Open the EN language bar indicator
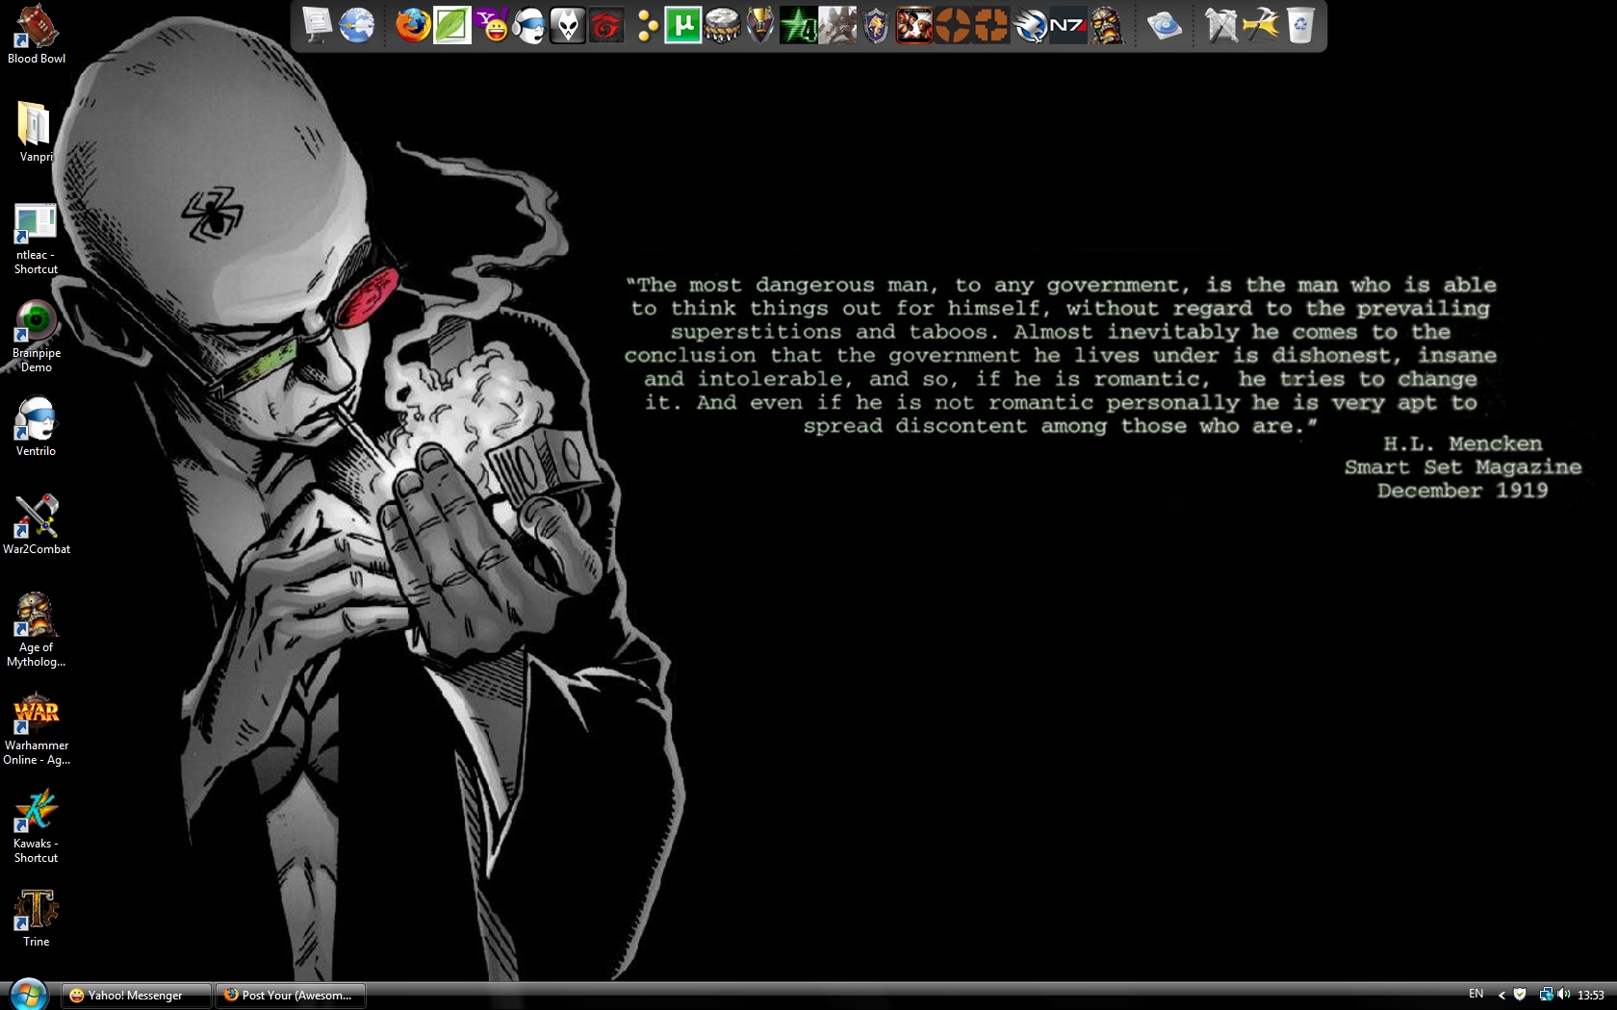1617x1010 pixels. 1476,995
